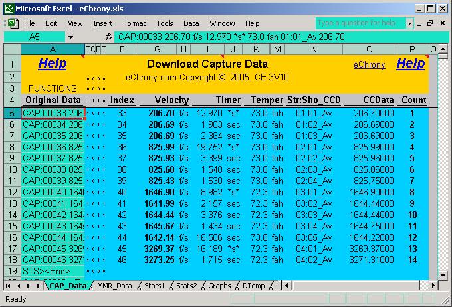Click the fx insert function icon
Image resolution: width=452 pixels, height=307 pixels.
tap(108, 37)
